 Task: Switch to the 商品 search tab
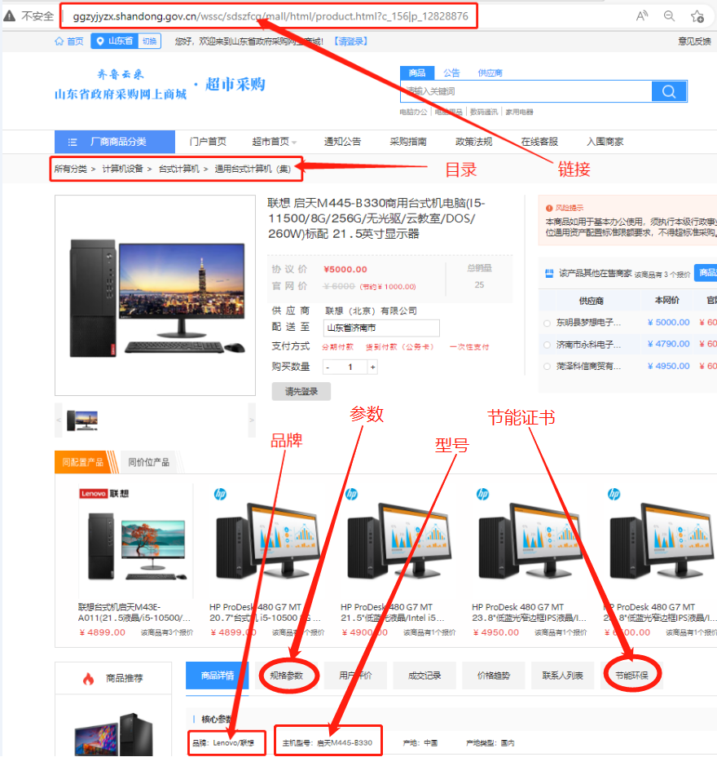[417, 73]
